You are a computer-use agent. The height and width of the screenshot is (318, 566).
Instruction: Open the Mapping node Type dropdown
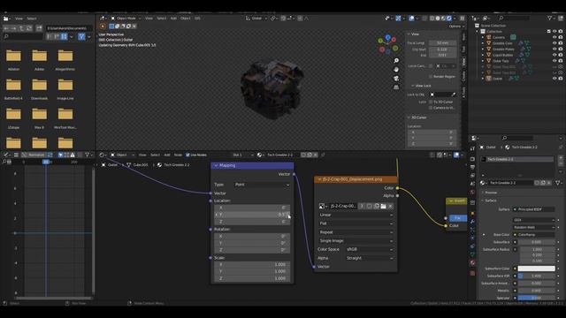262,185
